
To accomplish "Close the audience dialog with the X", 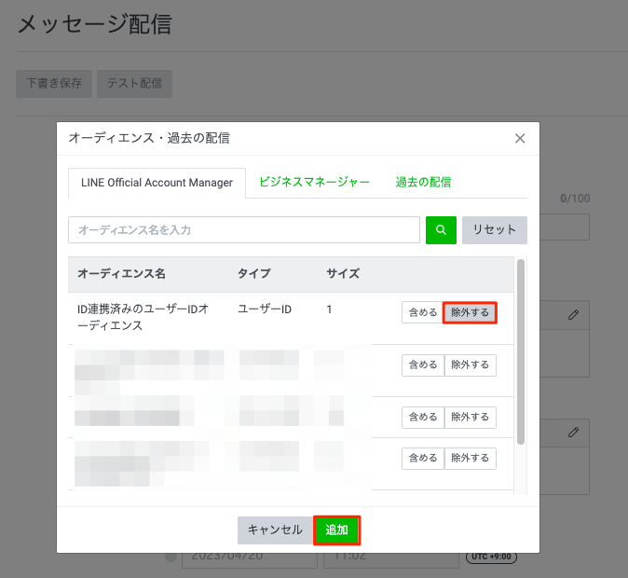I will 520,138.
